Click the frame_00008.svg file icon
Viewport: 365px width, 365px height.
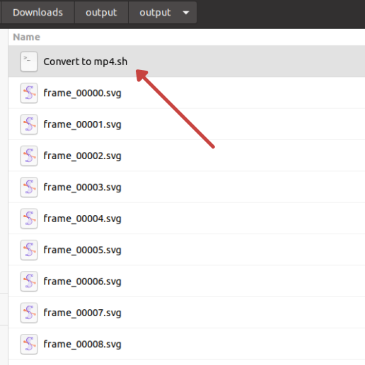click(x=29, y=344)
